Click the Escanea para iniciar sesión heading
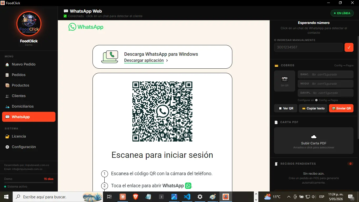The width and height of the screenshot is (359, 202). click(162, 155)
